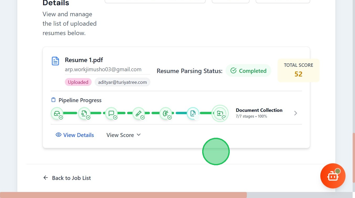The height and width of the screenshot is (198, 355).
Task: Click the document search stage icon
Action: click(x=84, y=113)
